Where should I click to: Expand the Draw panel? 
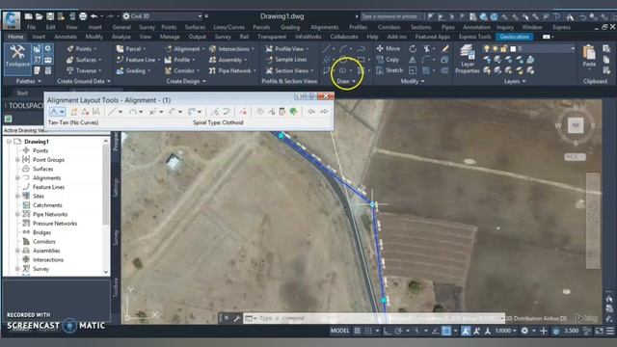[346, 81]
